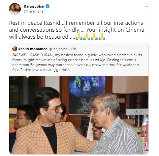Click the last folded hands emoji
Viewport: 159px width, 156px height.
coord(102,36)
